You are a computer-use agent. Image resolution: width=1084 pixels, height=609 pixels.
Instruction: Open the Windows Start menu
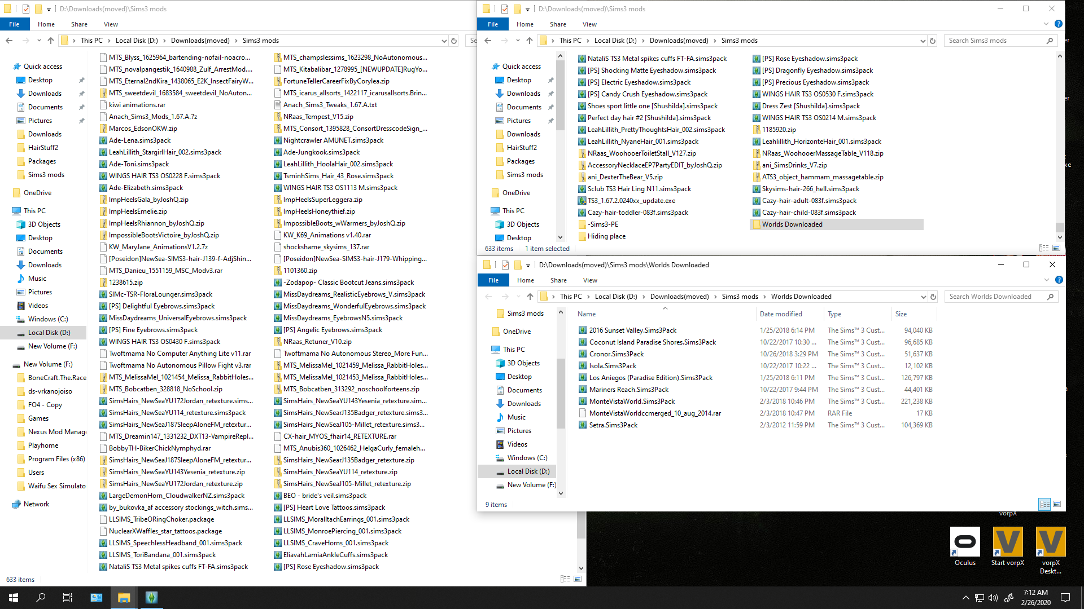coord(14,598)
